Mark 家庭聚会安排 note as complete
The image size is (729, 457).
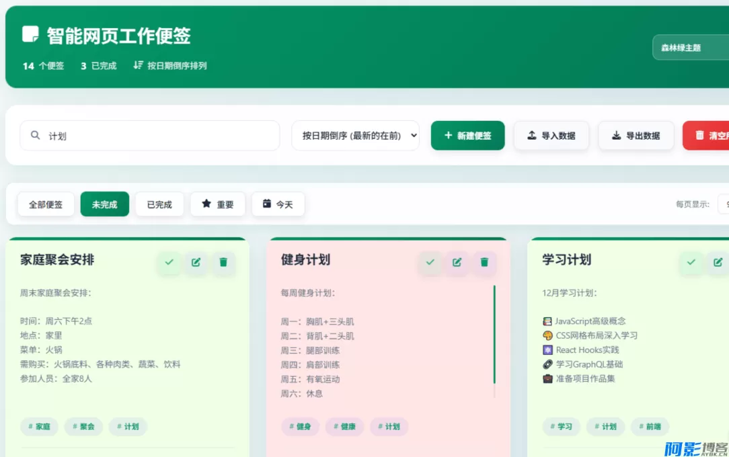tap(169, 263)
